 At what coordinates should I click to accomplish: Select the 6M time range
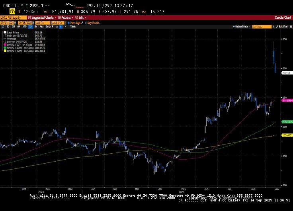[x=19, y=26]
